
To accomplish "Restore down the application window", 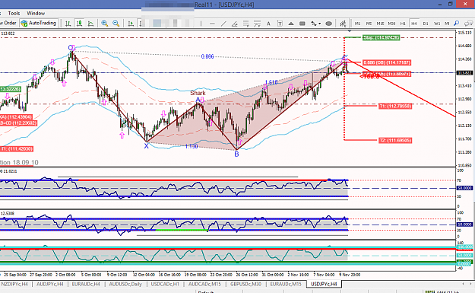I will pyautogui.click(x=451, y=5).
